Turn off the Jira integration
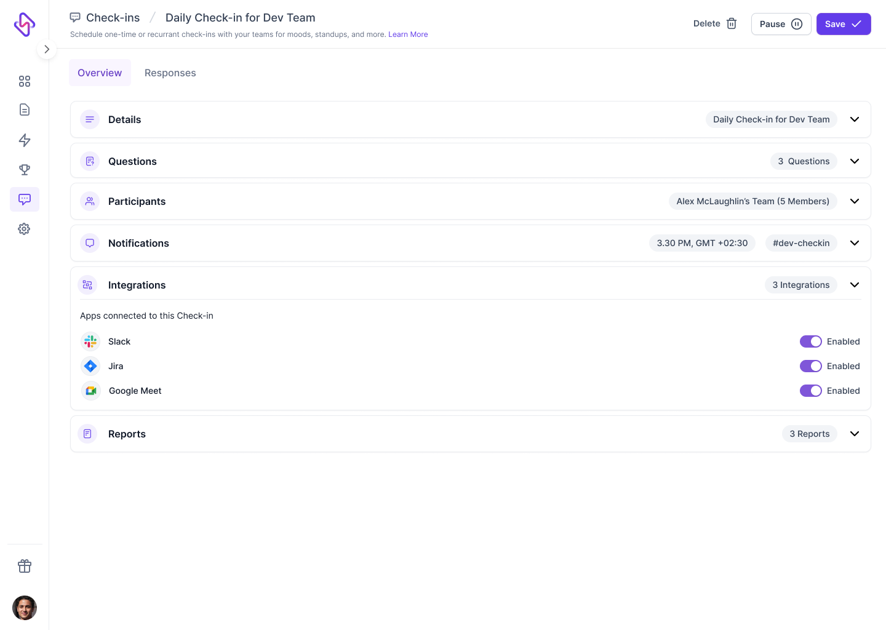 (810, 366)
